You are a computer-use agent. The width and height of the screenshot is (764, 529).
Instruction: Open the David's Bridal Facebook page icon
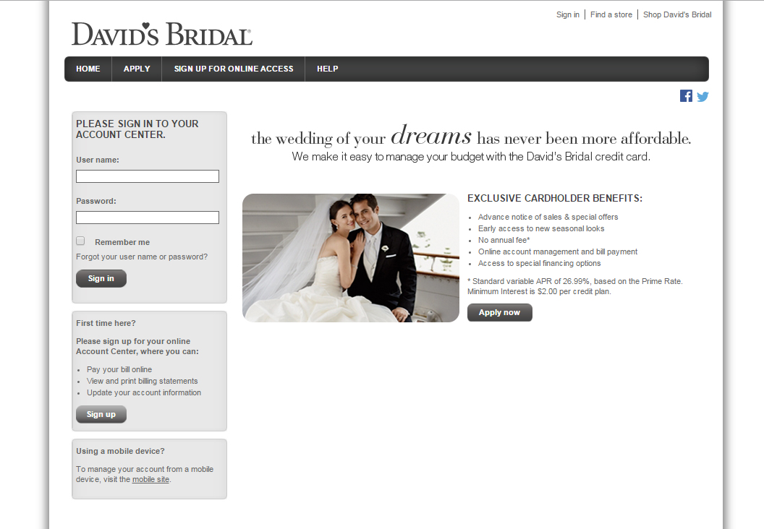click(x=686, y=96)
